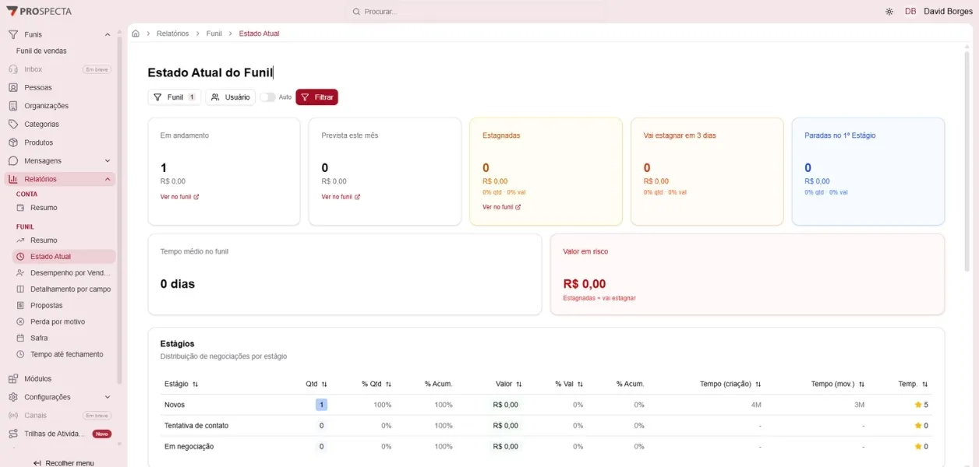The image size is (979, 467).
Task: Click the red Filtrar button
Action: pos(317,97)
